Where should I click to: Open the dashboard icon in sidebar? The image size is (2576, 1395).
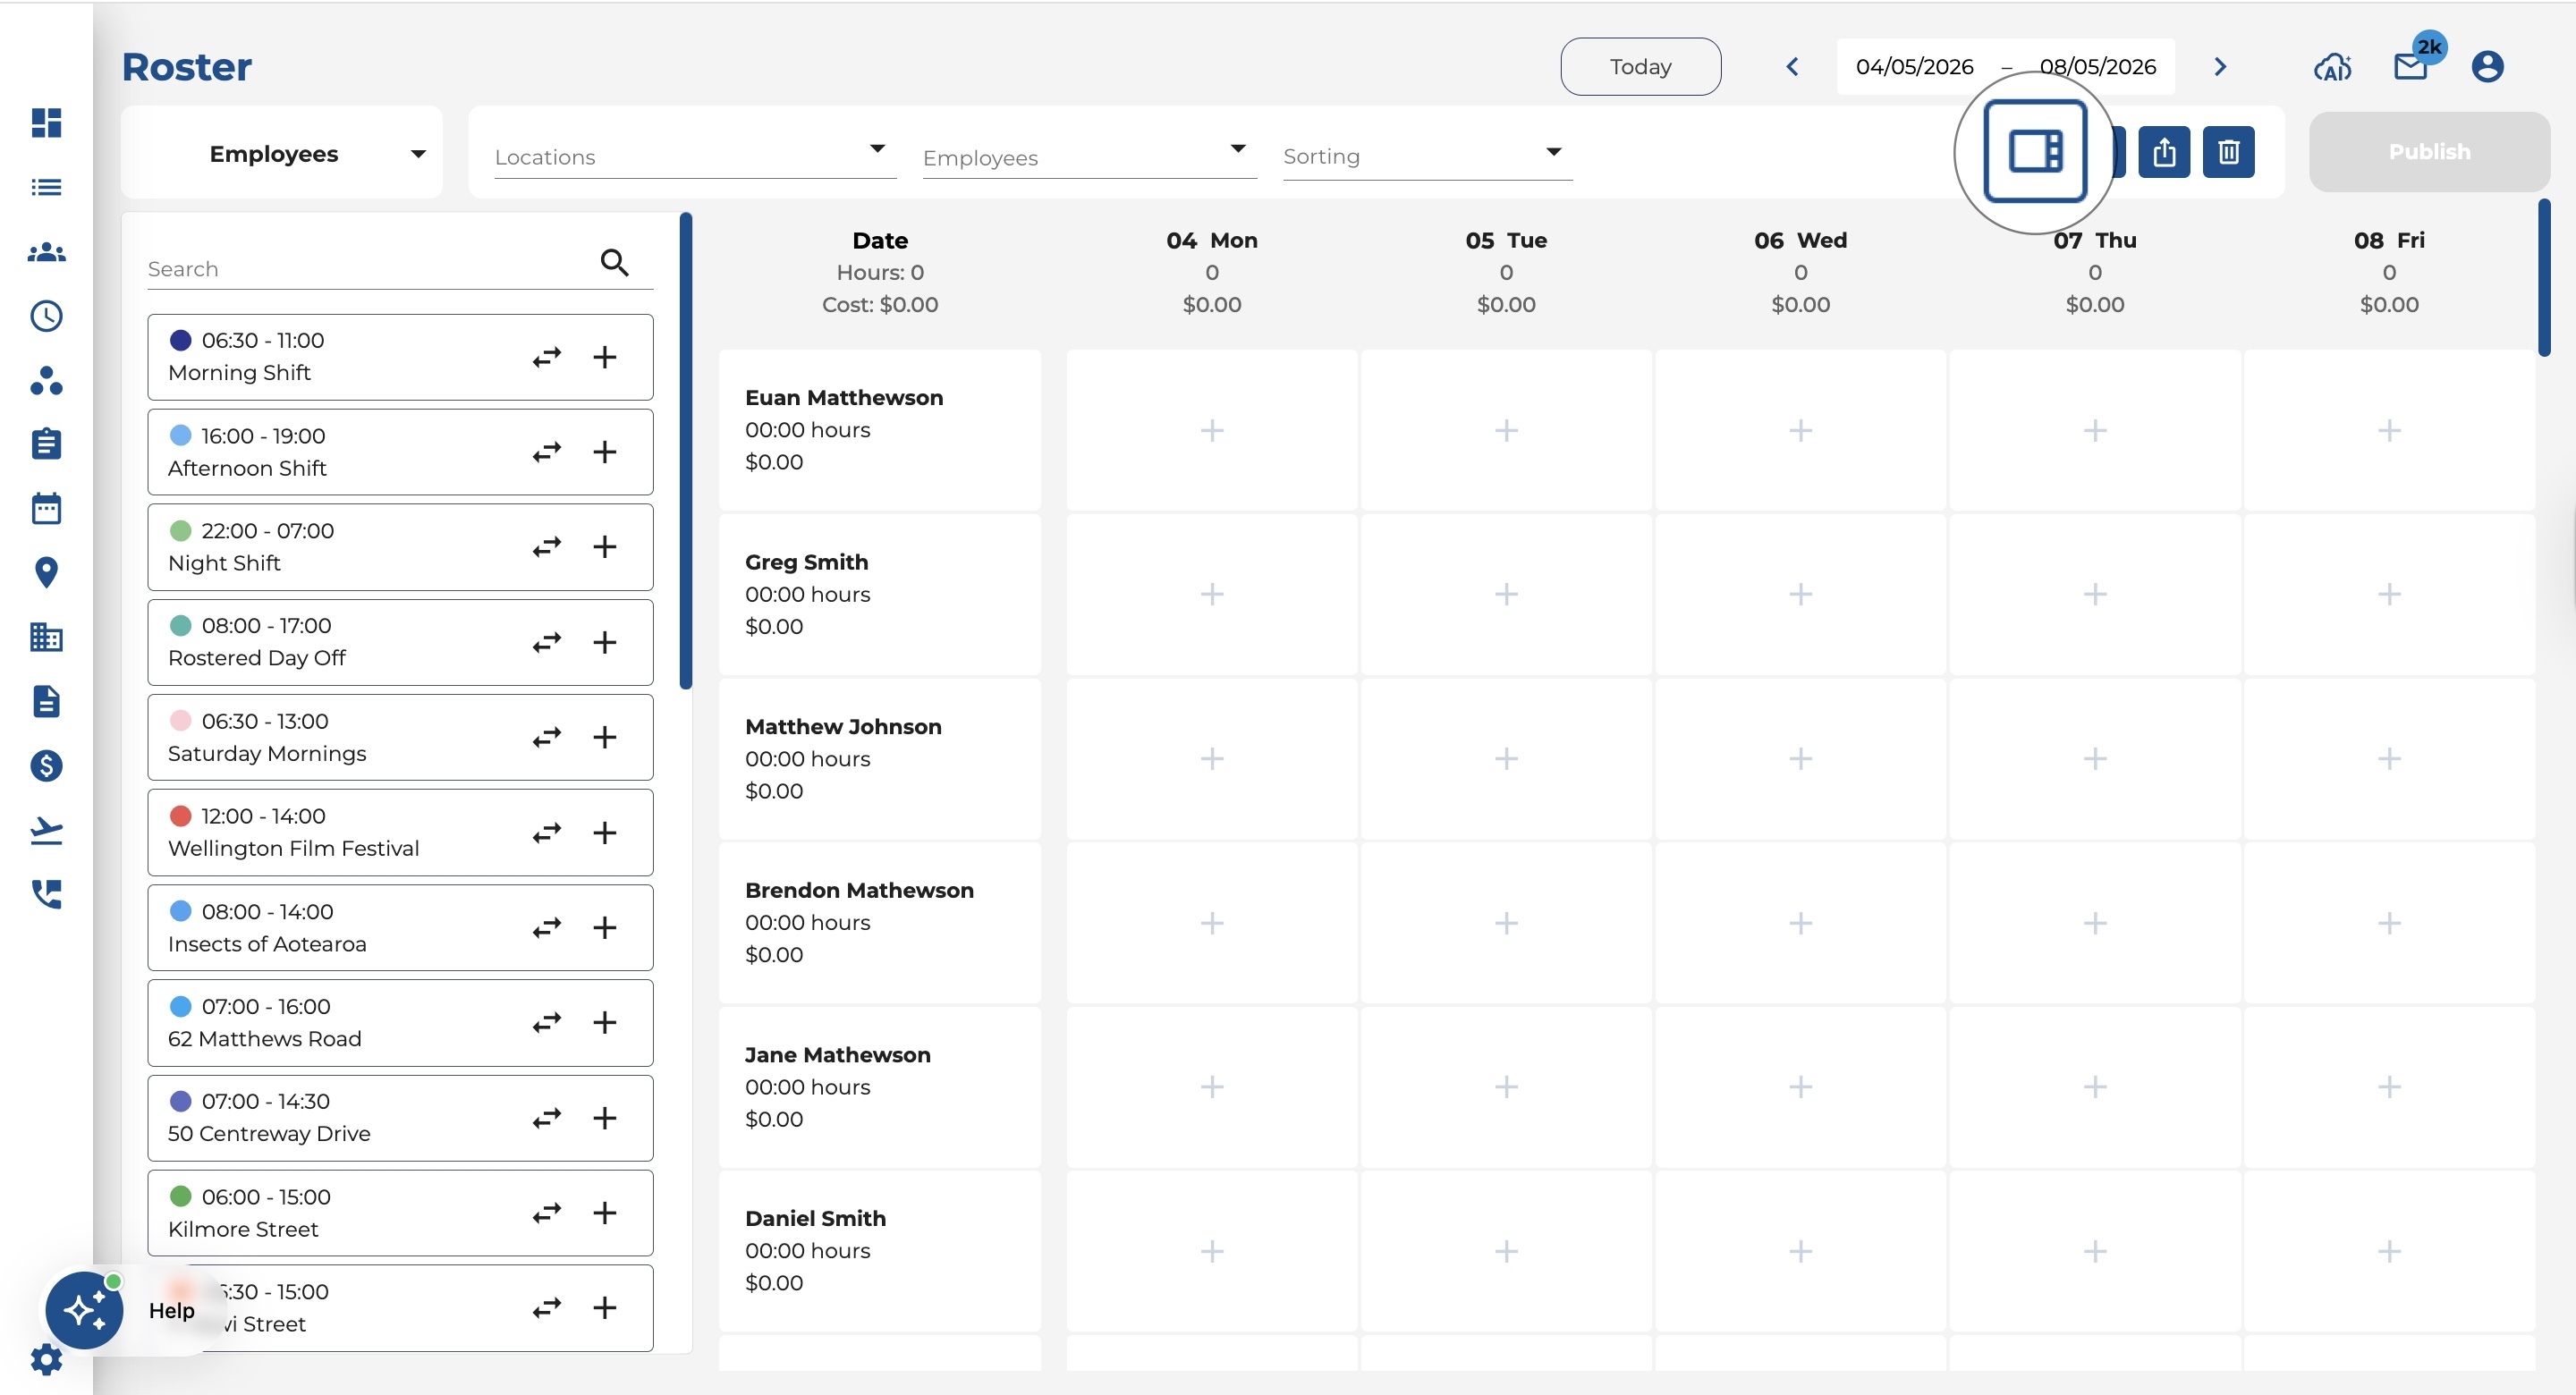coord(46,123)
